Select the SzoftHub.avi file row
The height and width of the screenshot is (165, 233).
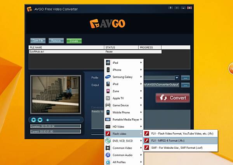(95, 52)
